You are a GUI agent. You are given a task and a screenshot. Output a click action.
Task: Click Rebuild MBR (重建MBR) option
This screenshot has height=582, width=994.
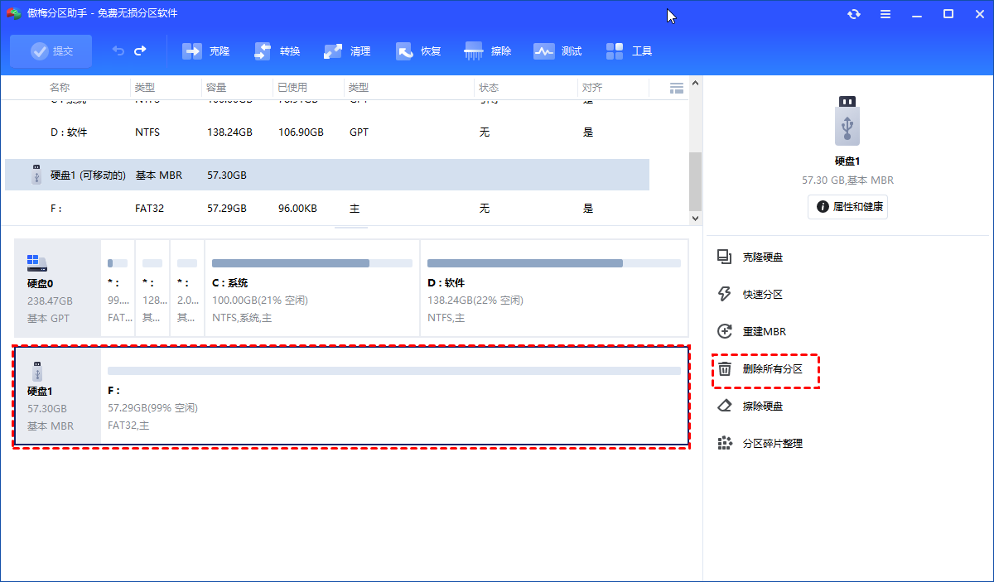click(x=764, y=332)
